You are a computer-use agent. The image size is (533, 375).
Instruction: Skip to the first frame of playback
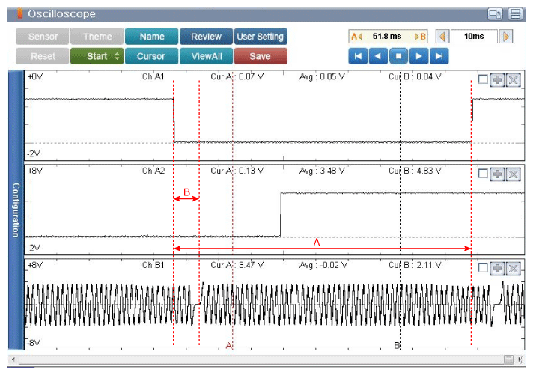pos(358,56)
